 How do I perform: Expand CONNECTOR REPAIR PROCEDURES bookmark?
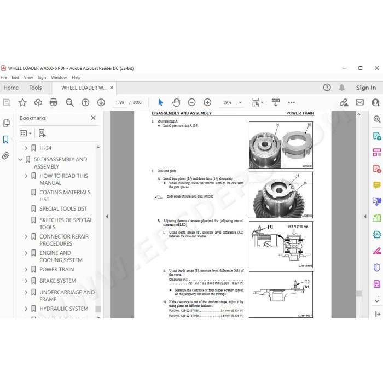[x=26, y=237]
